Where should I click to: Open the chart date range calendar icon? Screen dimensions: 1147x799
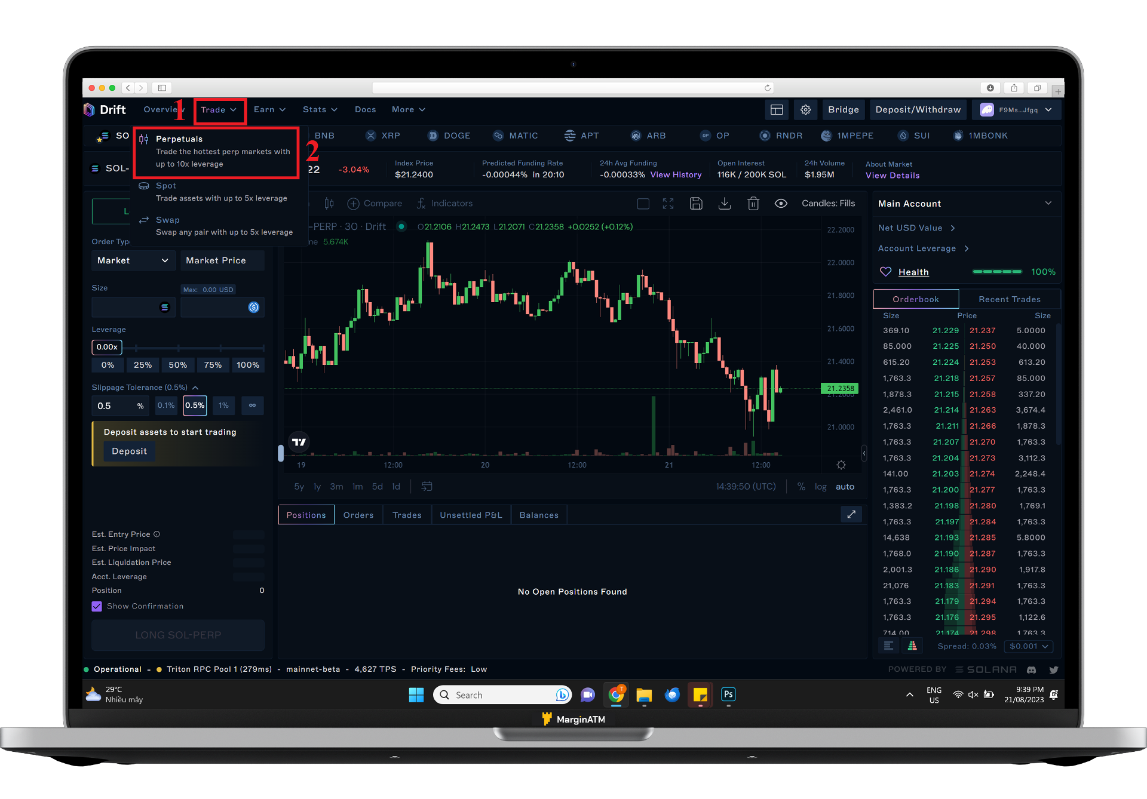427,487
